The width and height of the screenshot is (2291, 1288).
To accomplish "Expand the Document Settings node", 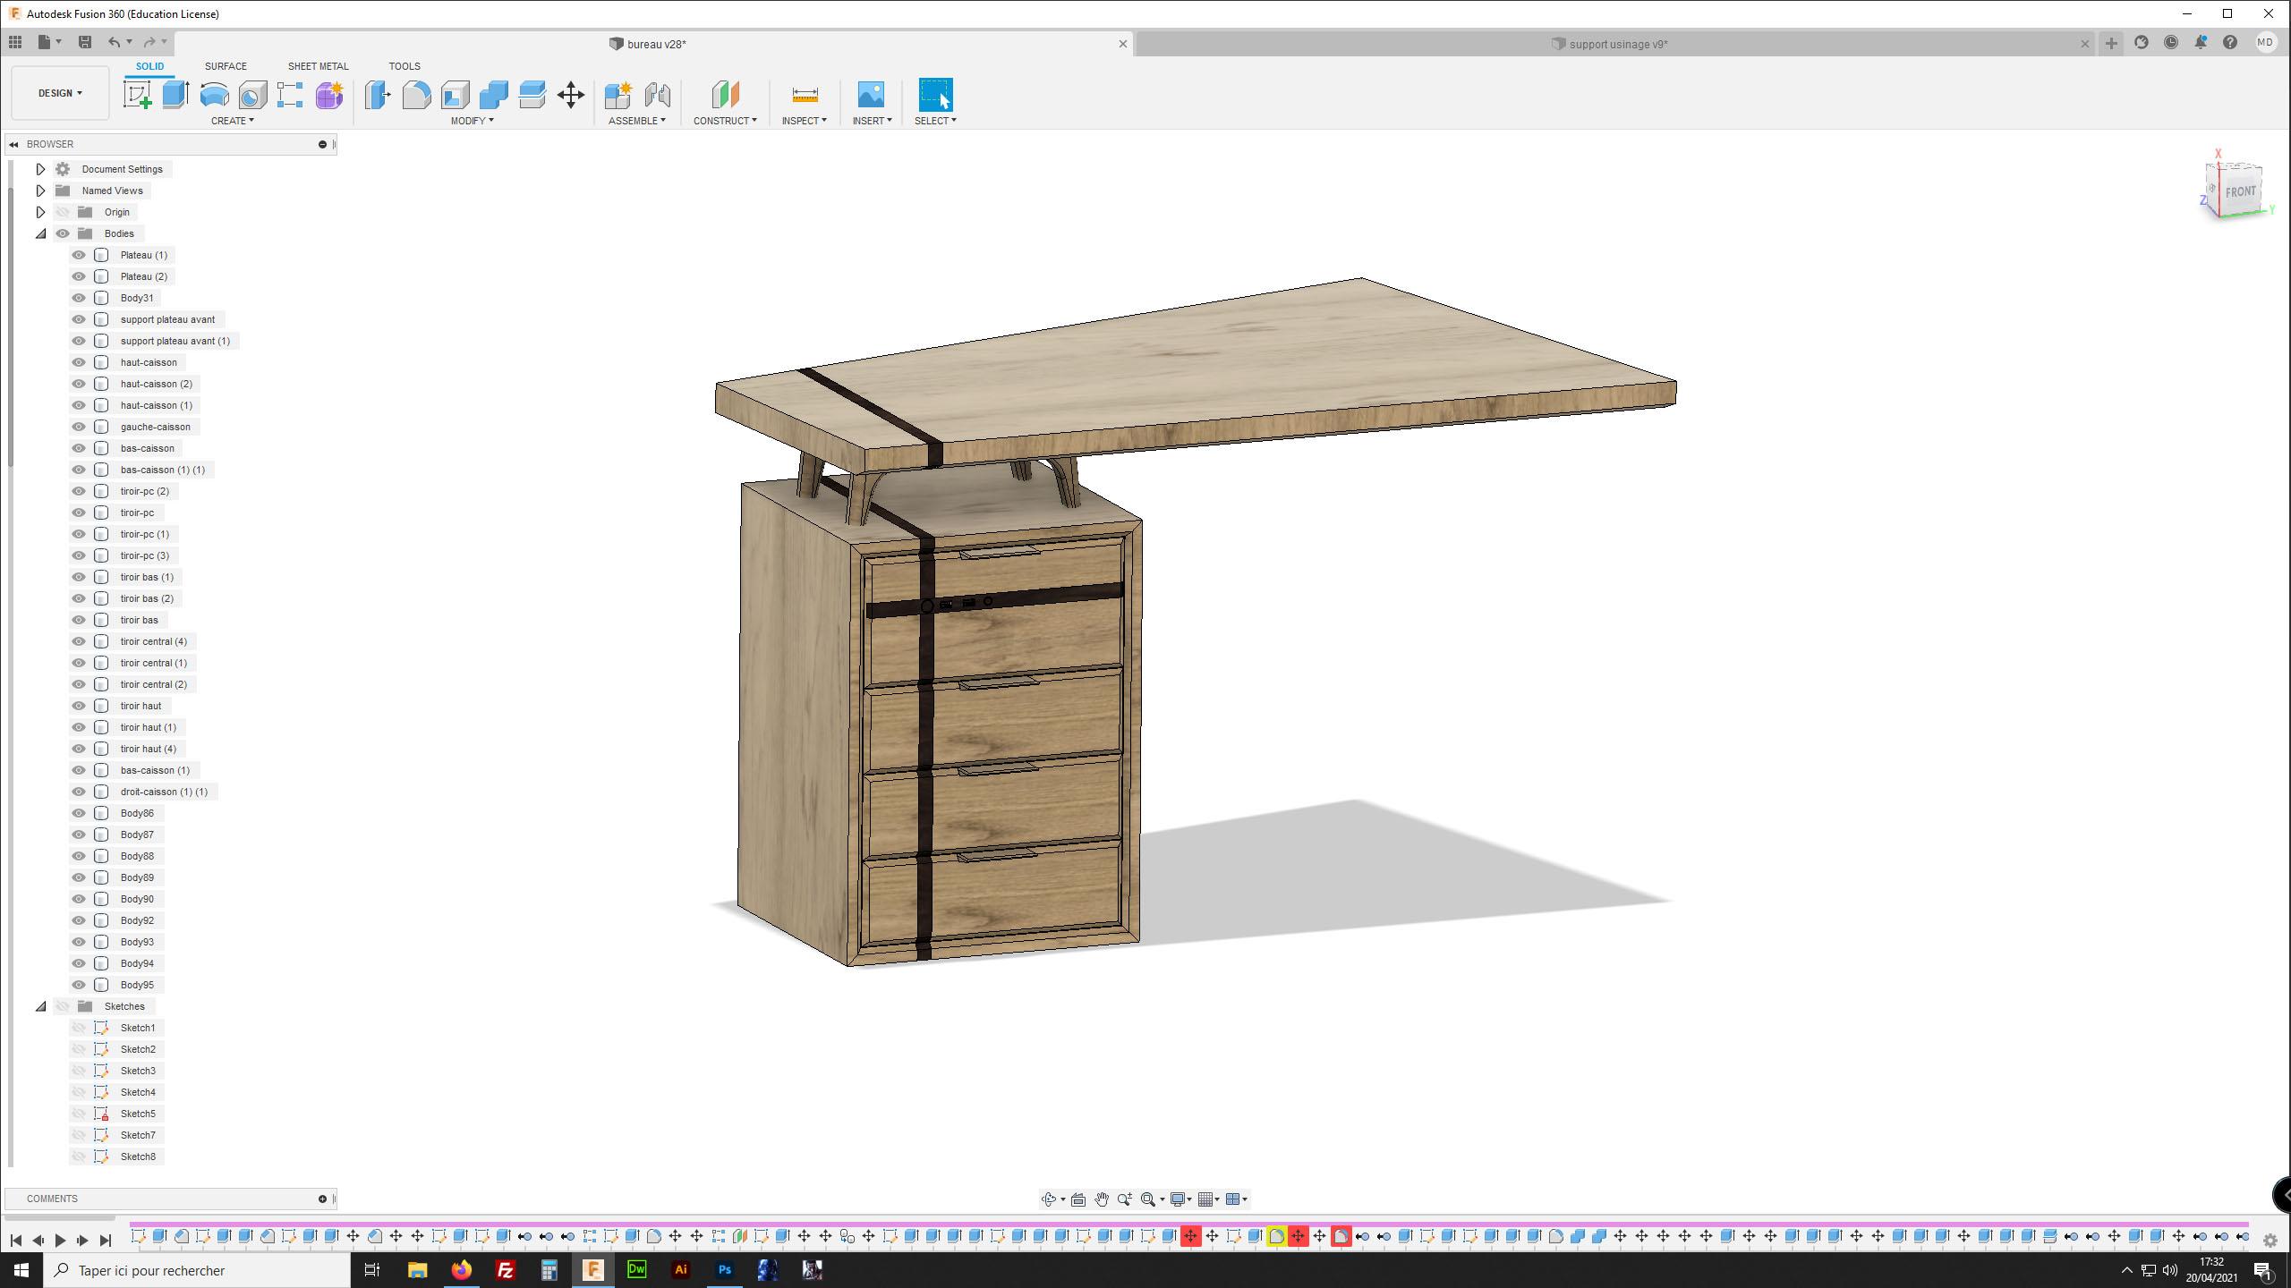I will (x=40, y=169).
